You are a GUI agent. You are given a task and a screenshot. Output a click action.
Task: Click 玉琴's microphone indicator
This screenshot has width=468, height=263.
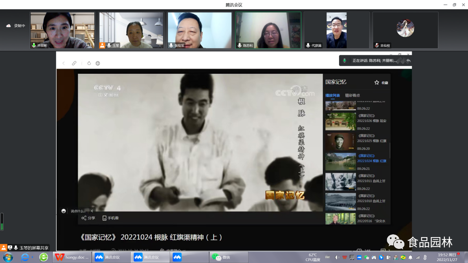pyautogui.click(x=109, y=45)
